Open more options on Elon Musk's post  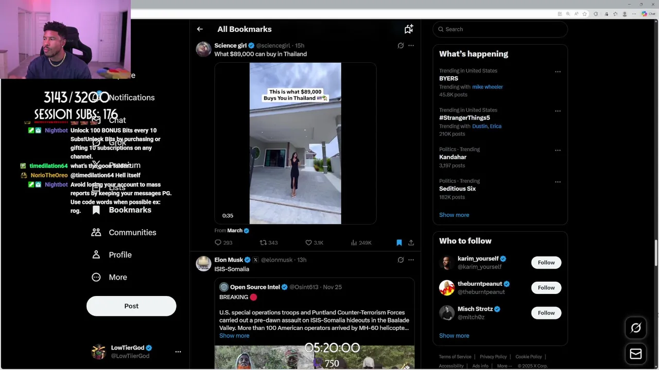[411, 260]
